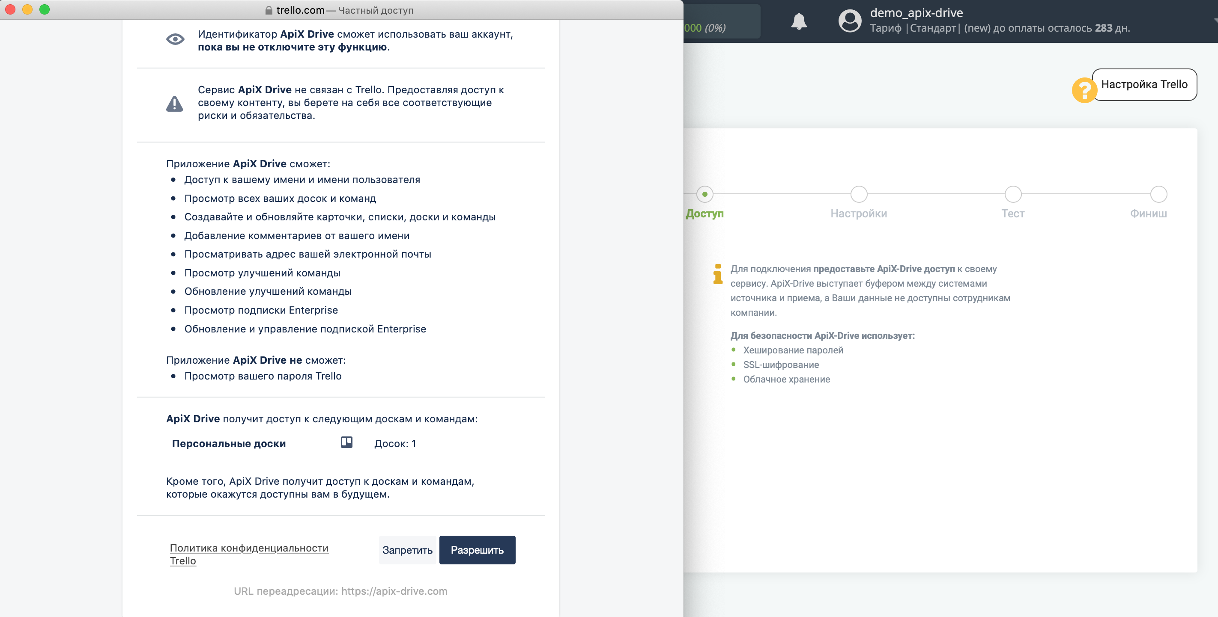Click the URL переадресации text

[x=340, y=591]
